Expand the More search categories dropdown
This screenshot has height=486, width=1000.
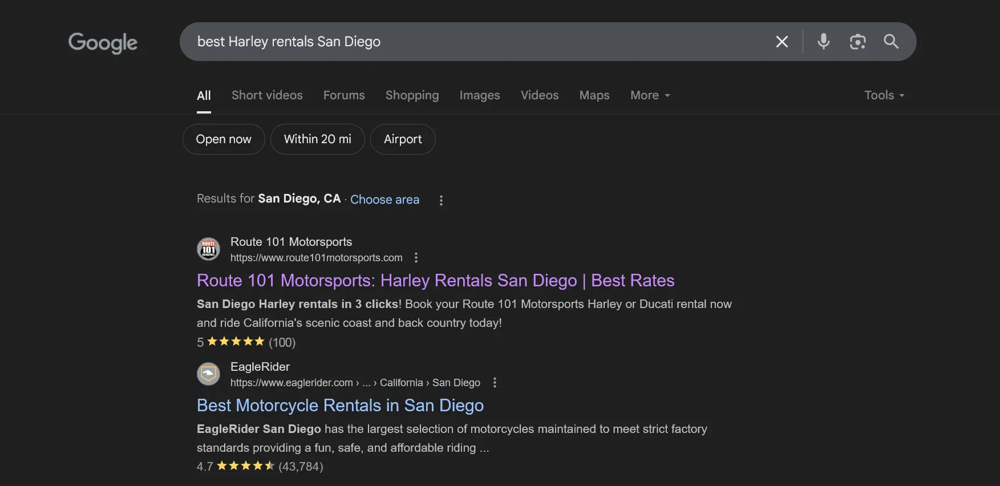[x=650, y=95]
